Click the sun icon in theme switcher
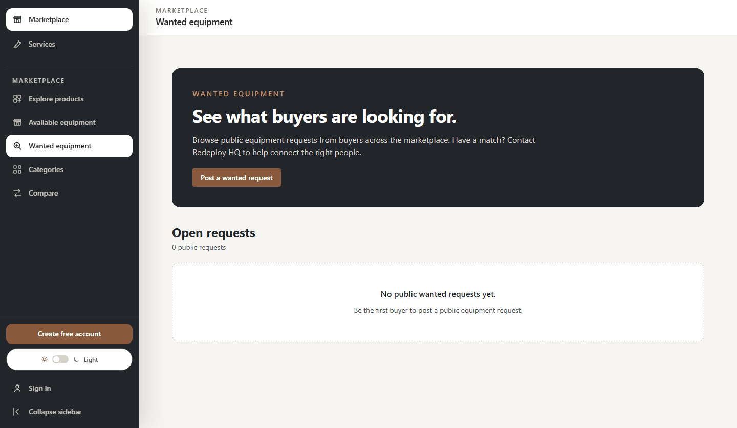This screenshot has height=428, width=737. click(x=45, y=359)
